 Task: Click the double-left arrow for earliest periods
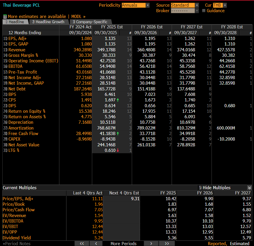[82, 243]
